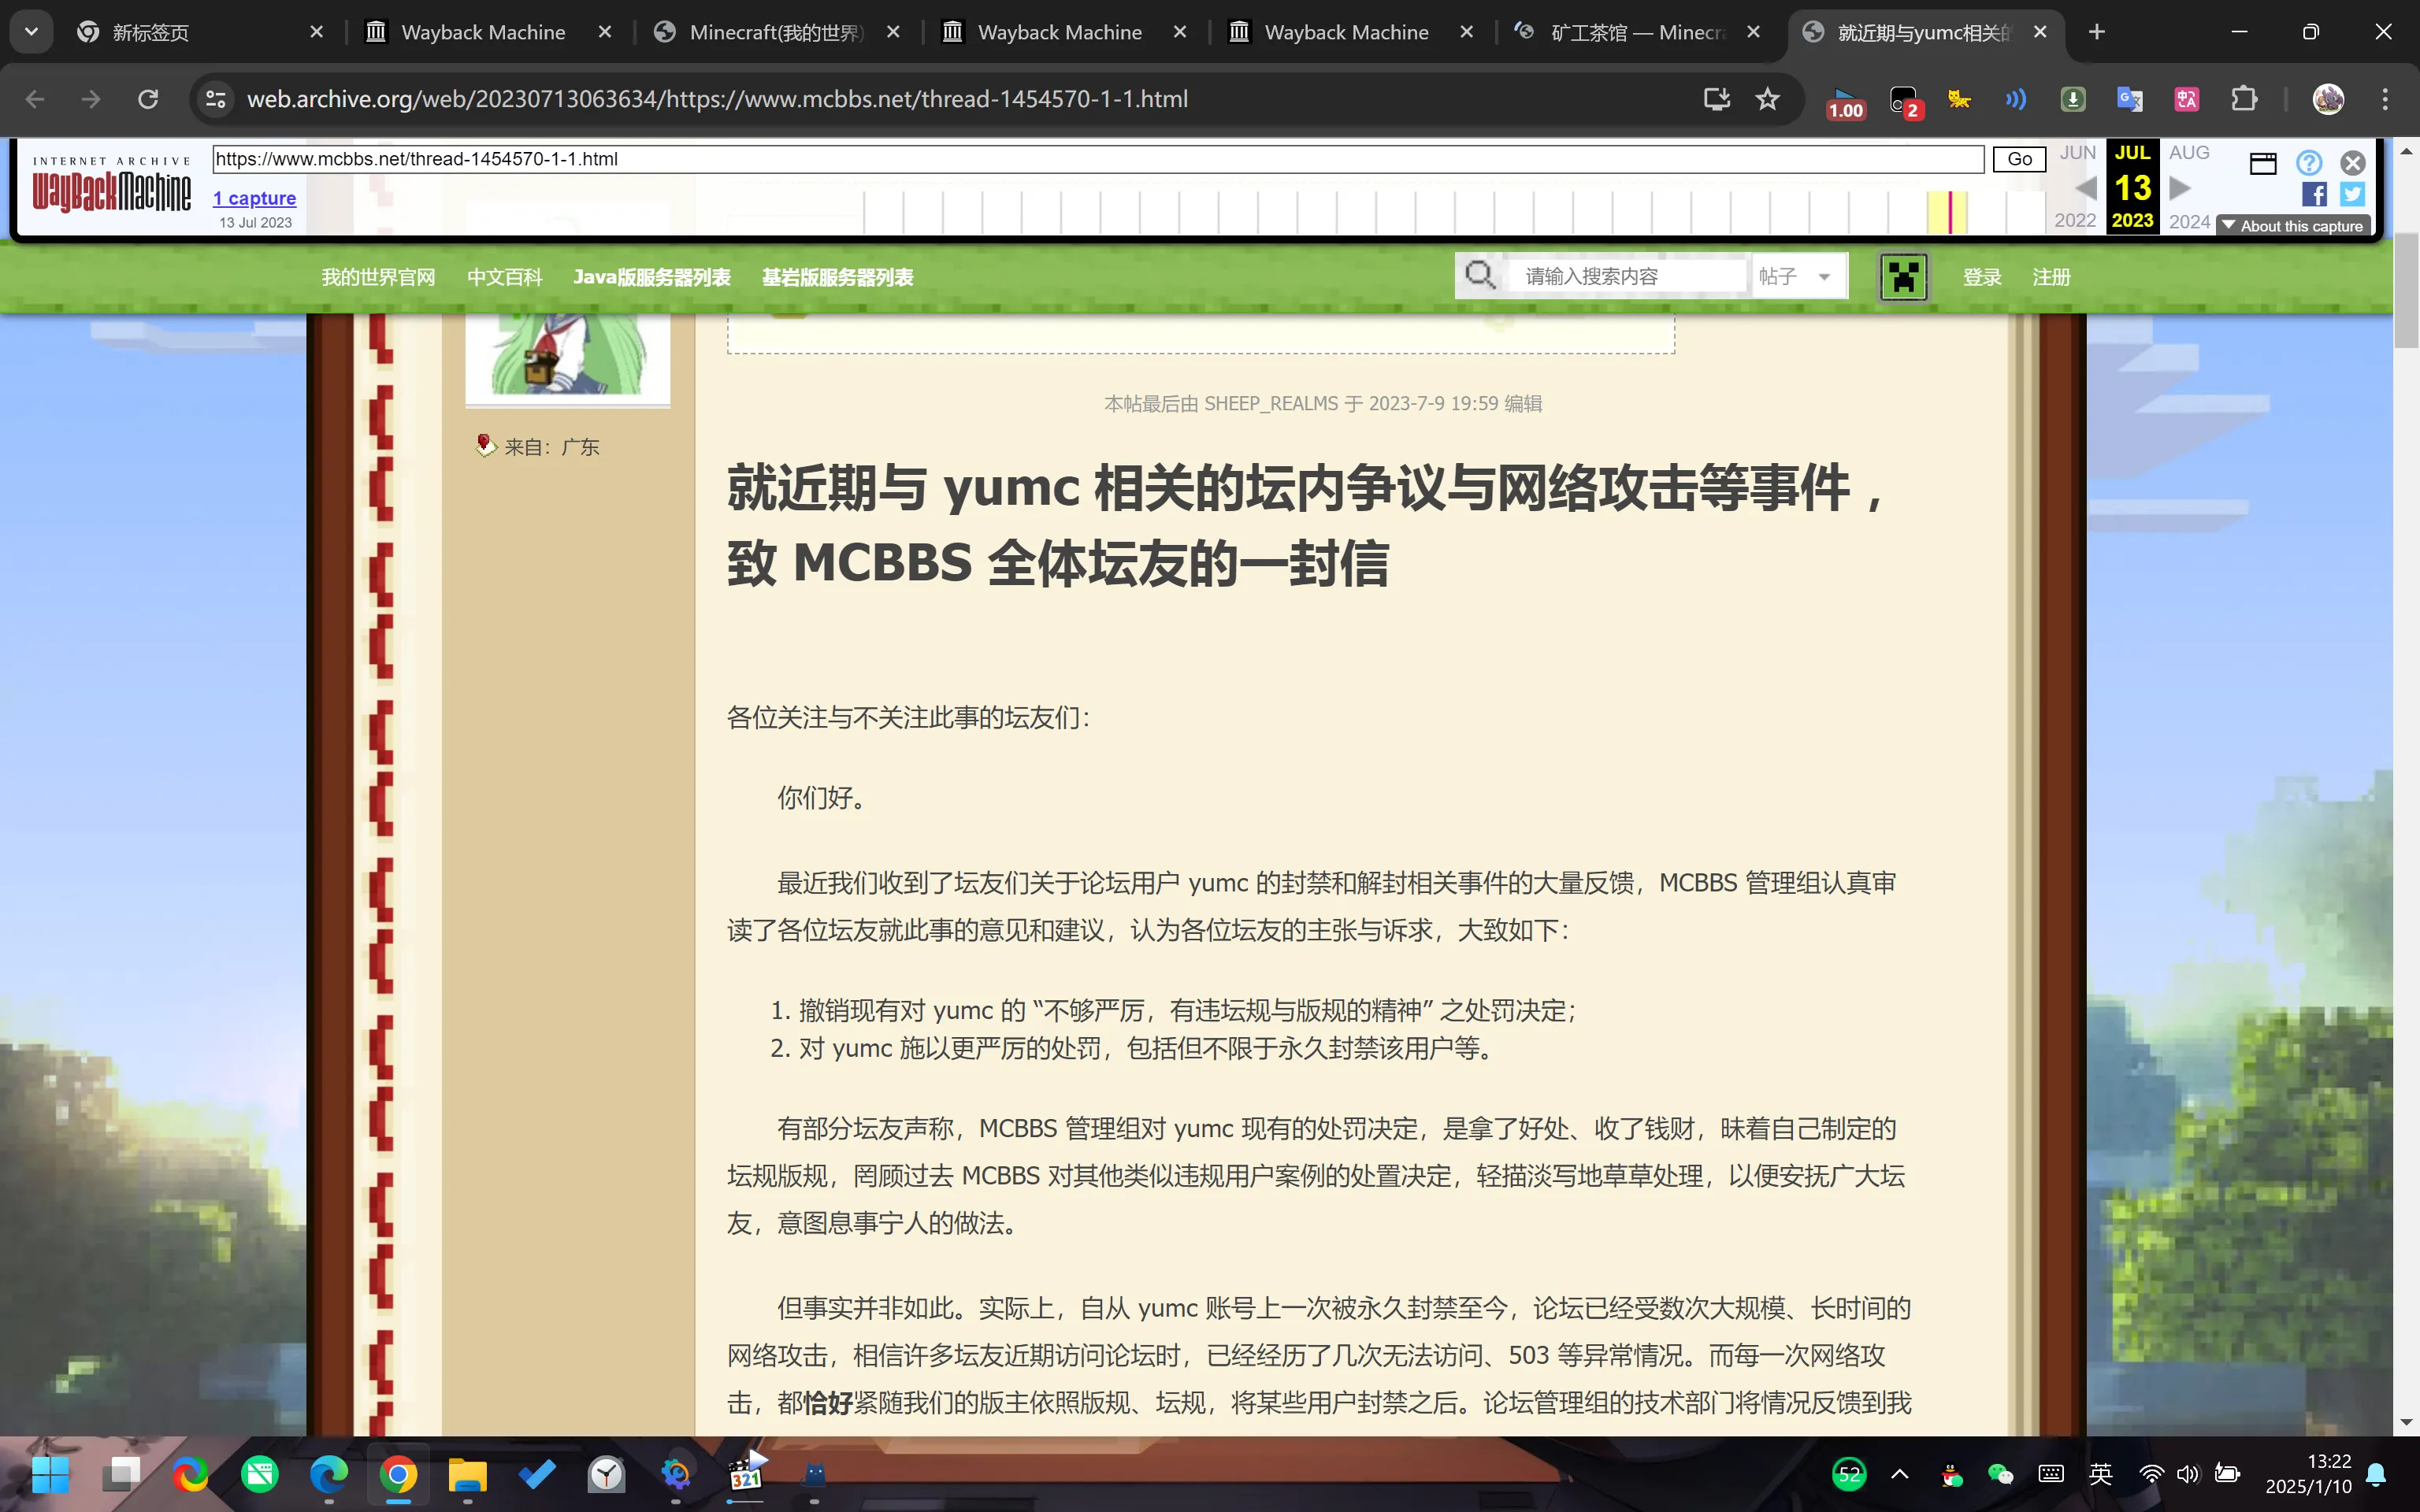This screenshot has height=1512, width=2420.
Task: Close the 新标签页 tab
Action: [316, 32]
